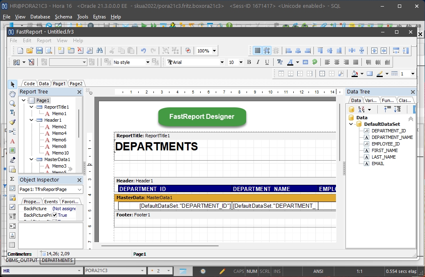Toggle the Show Grid button

(257, 51)
